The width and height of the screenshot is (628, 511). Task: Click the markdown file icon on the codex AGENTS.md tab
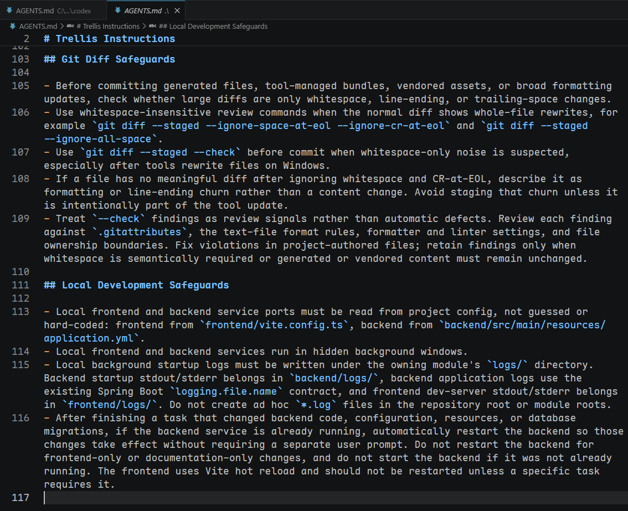point(9,11)
